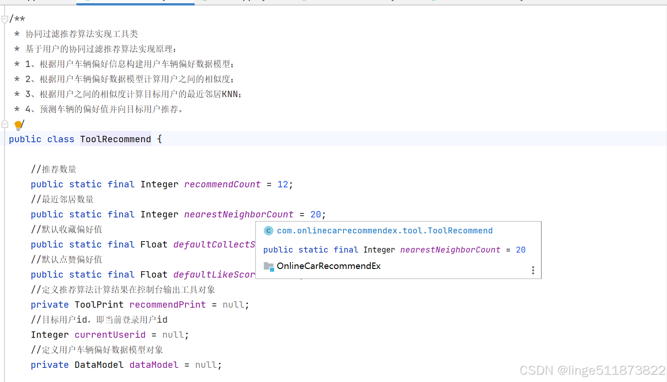
Task: Select the OnlineCarRecommendEx module name in the popup
Action: coord(328,266)
